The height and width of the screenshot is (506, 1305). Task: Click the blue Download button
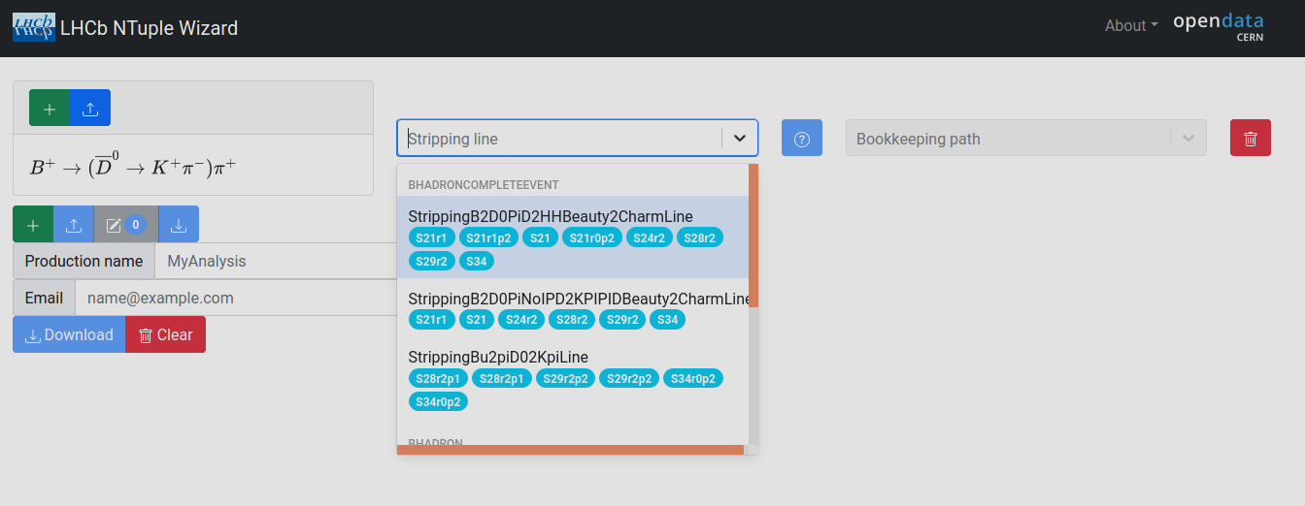tap(69, 334)
